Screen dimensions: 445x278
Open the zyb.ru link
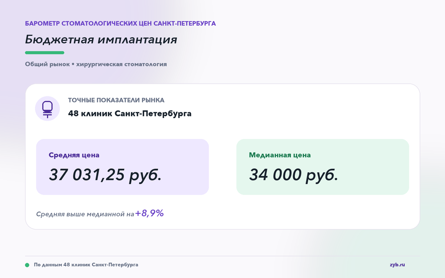(397, 265)
